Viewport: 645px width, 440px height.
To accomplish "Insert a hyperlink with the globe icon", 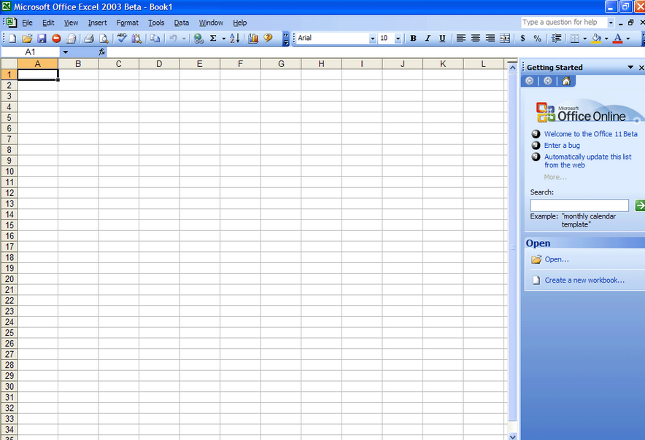I will [x=198, y=38].
